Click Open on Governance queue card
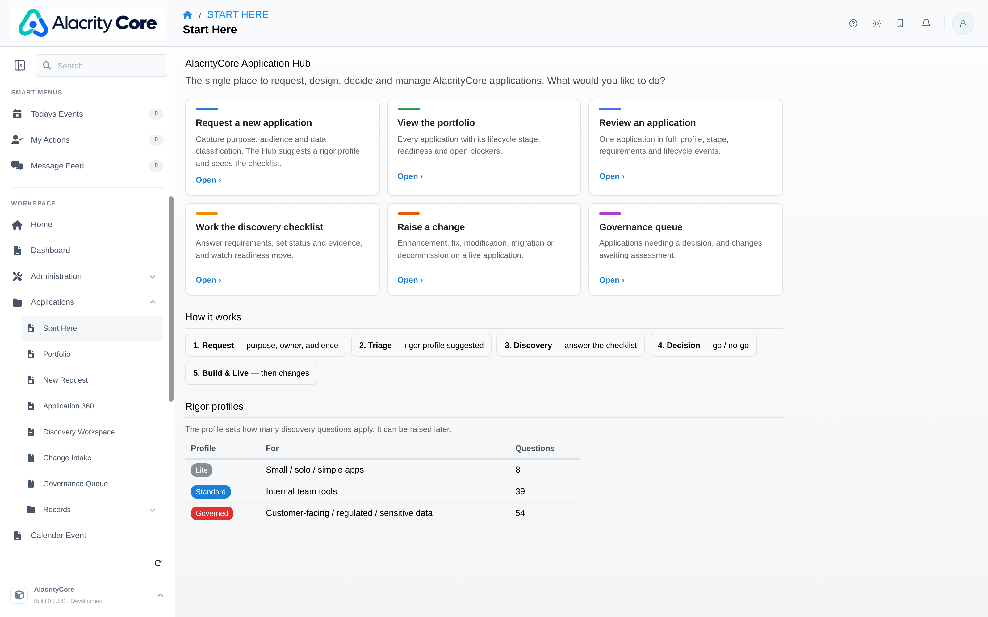Viewport: 988px width, 617px height. coord(612,280)
